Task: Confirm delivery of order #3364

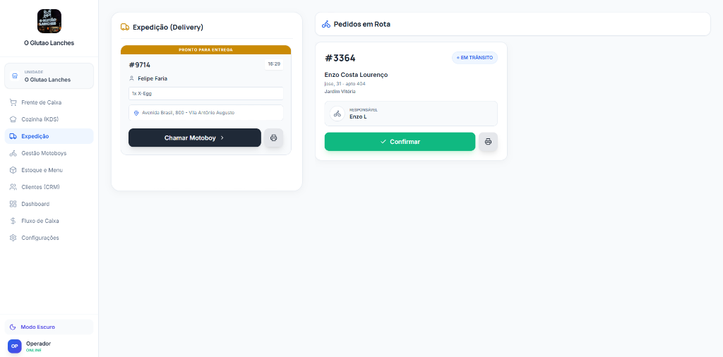Action: [400, 142]
